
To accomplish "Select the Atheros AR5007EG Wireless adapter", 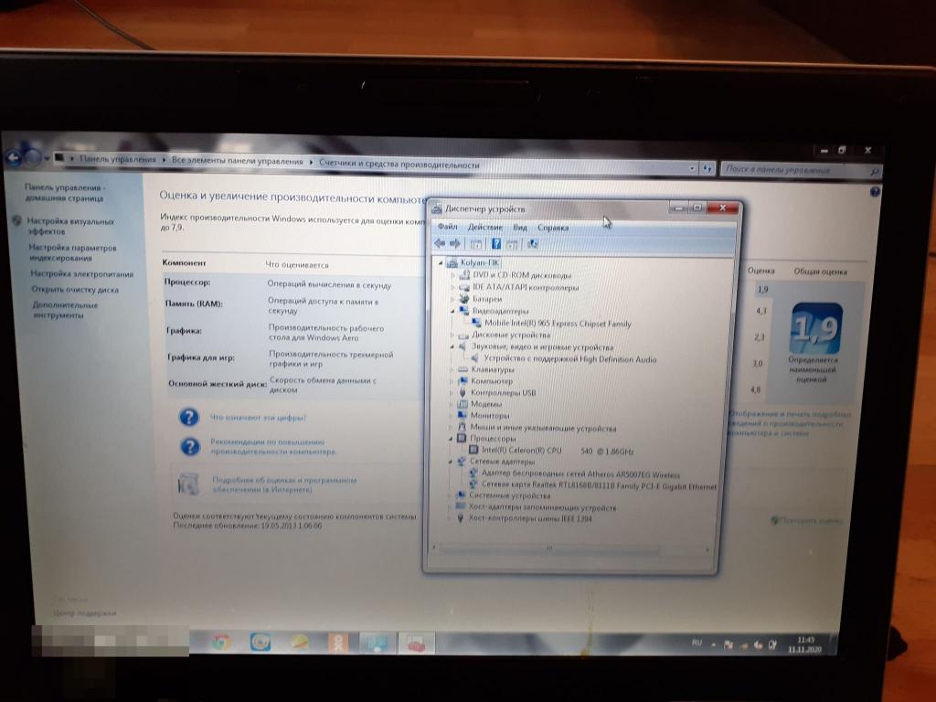I will point(580,474).
